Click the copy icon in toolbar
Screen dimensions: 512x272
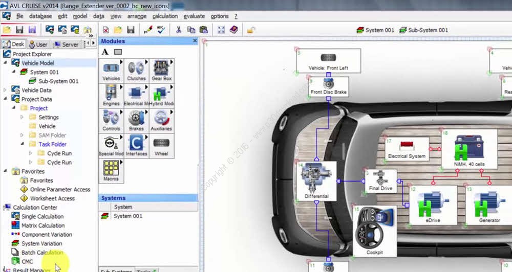click(x=191, y=30)
